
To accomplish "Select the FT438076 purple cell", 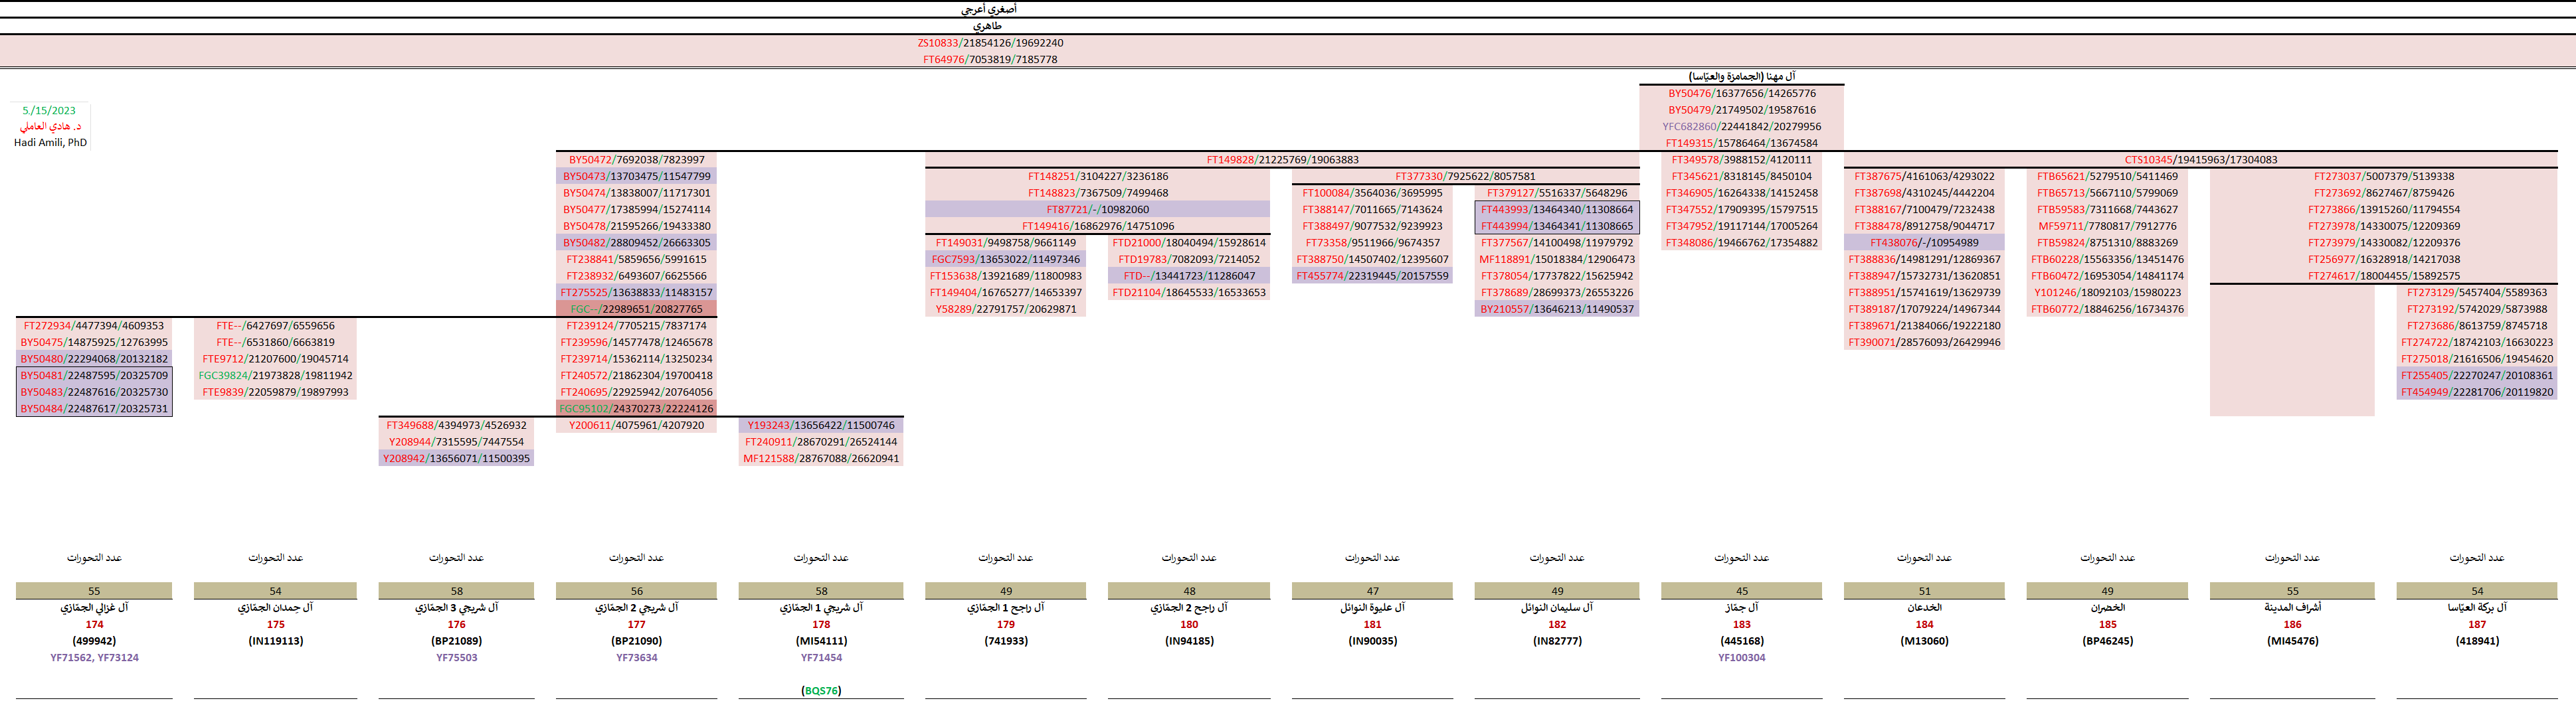I will (x=1923, y=243).
